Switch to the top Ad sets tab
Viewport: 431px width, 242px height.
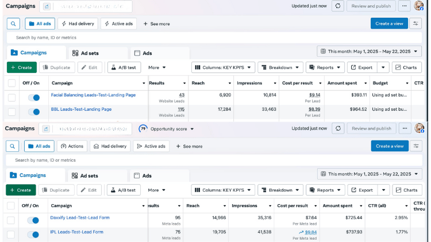[x=84, y=53]
